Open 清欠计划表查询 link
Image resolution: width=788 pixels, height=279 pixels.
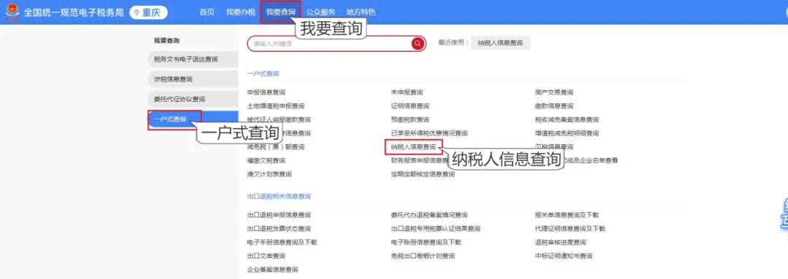269,174
